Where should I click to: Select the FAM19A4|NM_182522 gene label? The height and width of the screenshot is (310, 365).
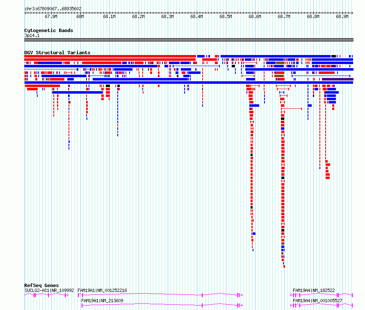(x=314, y=290)
